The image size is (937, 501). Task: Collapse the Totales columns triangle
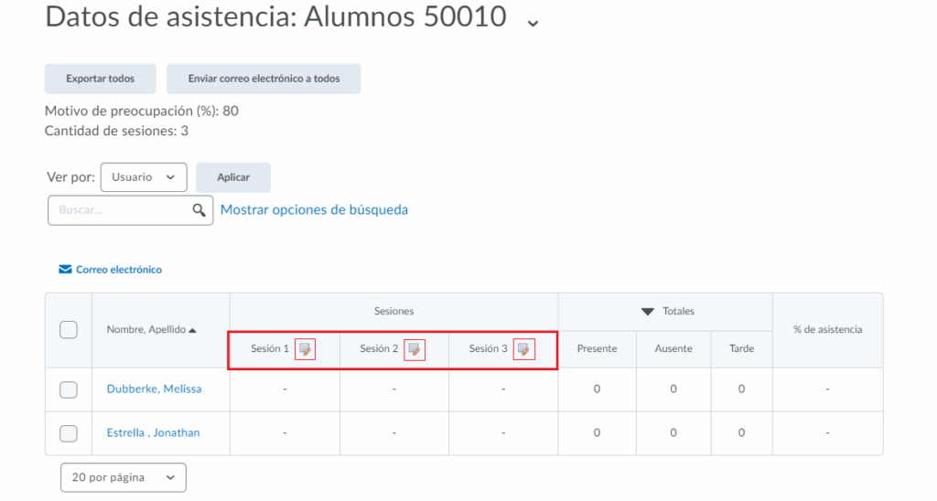[x=648, y=312]
